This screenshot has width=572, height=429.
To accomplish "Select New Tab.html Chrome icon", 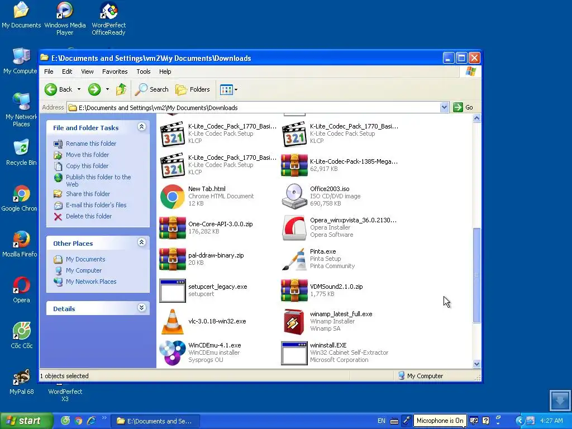I will point(172,197).
